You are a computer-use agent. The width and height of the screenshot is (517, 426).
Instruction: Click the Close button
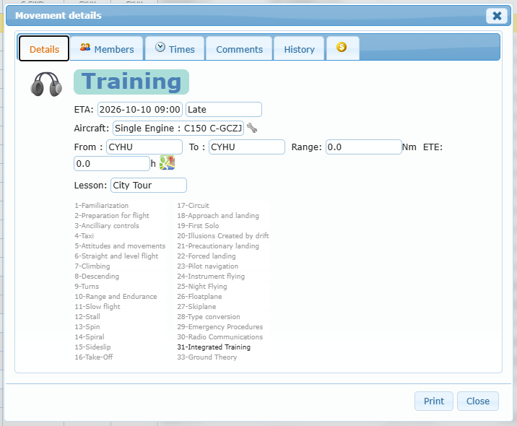coord(478,401)
